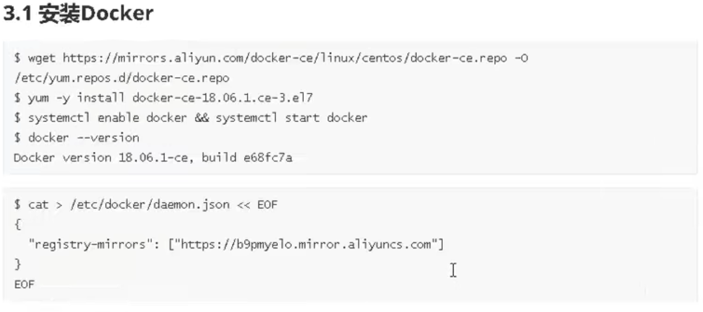Click the /etc/yum.repos.d/docker-ce.repo path line
The image size is (703, 312).
[122, 78]
